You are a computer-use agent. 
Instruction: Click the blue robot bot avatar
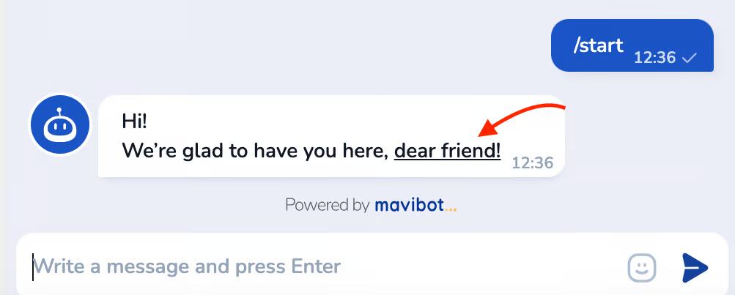(60, 125)
